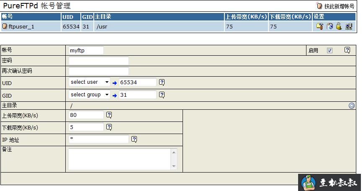
Task: Click the 备注 textarea scroll down arrow
Action: (174, 166)
